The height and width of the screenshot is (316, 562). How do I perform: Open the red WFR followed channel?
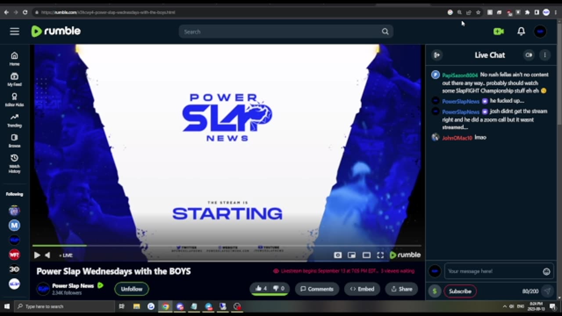pos(14,255)
